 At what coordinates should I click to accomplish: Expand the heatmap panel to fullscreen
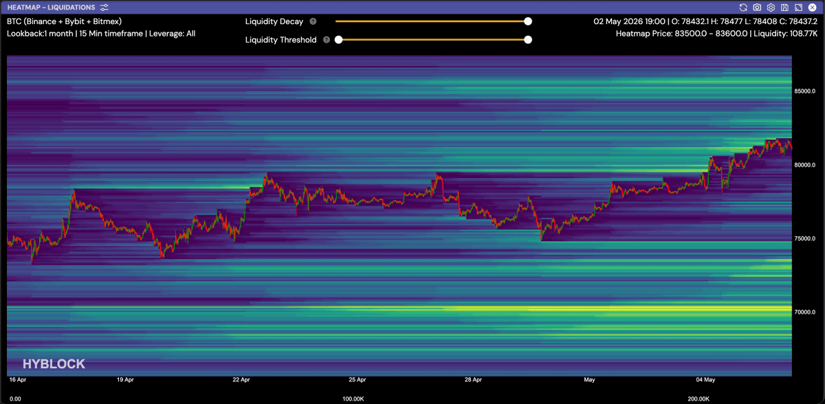798,7
